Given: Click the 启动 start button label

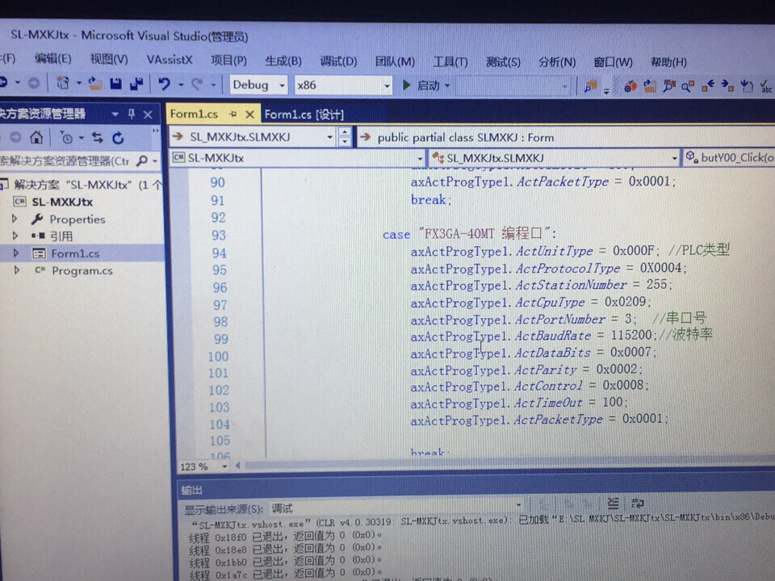Looking at the screenshot, I should click(x=428, y=86).
